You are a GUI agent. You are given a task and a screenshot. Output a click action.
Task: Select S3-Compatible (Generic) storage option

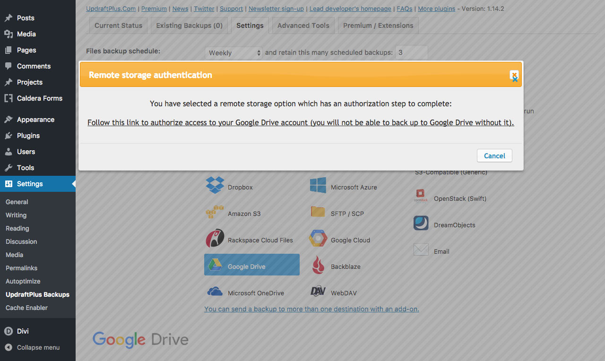(451, 172)
